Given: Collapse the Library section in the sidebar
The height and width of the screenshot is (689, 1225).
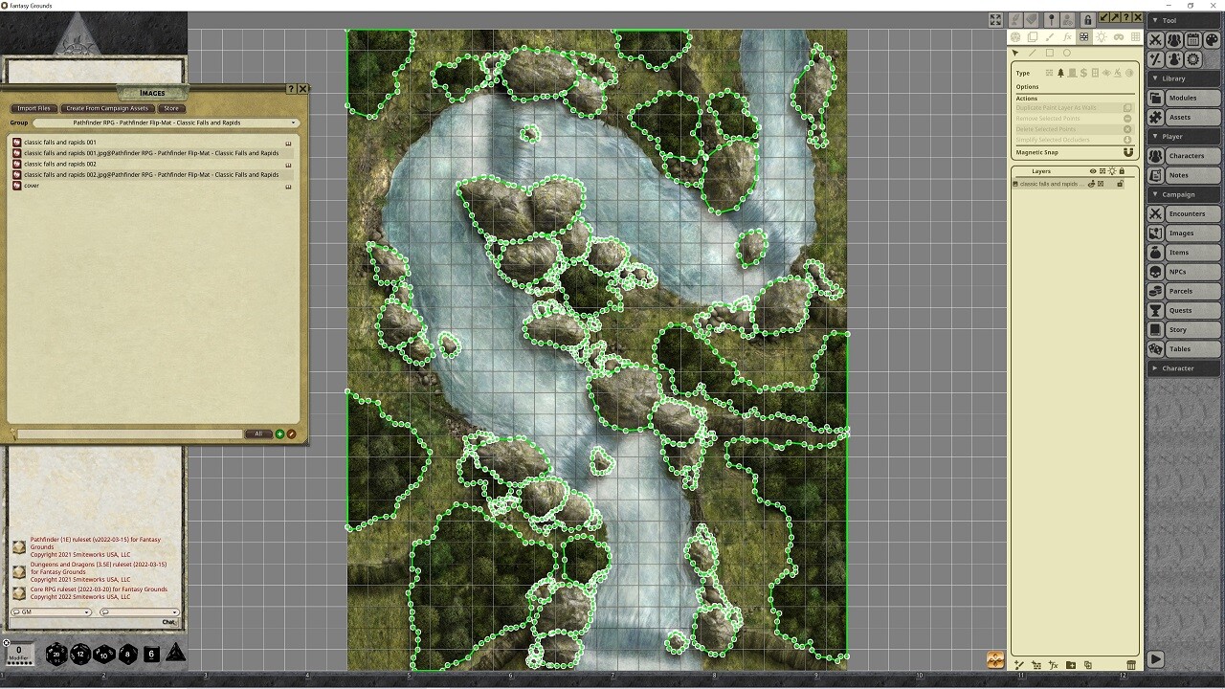Looking at the screenshot, I should click(x=1154, y=78).
